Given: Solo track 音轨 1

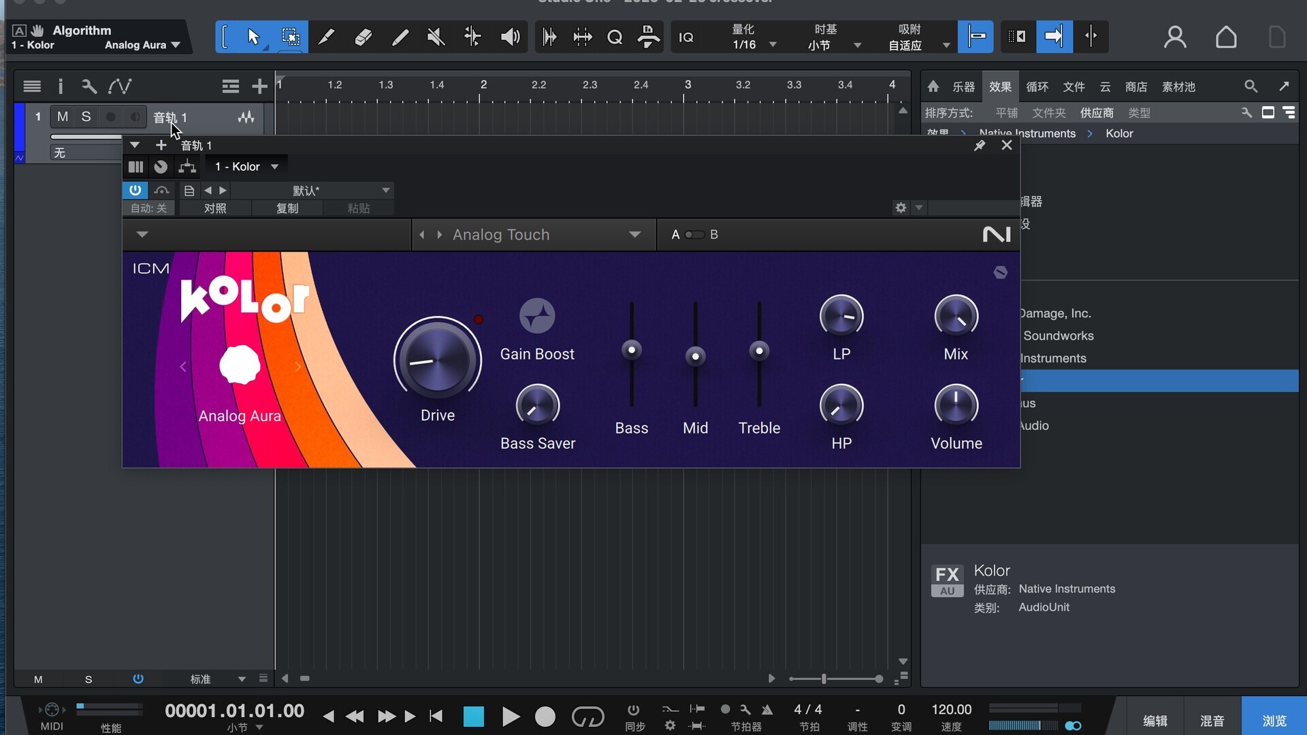Looking at the screenshot, I should [x=86, y=117].
